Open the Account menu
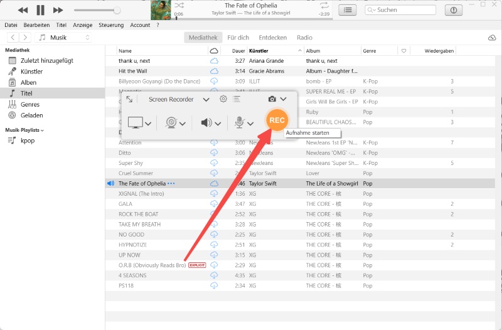The width and height of the screenshot is (502, 330). (x=140, y=25)
